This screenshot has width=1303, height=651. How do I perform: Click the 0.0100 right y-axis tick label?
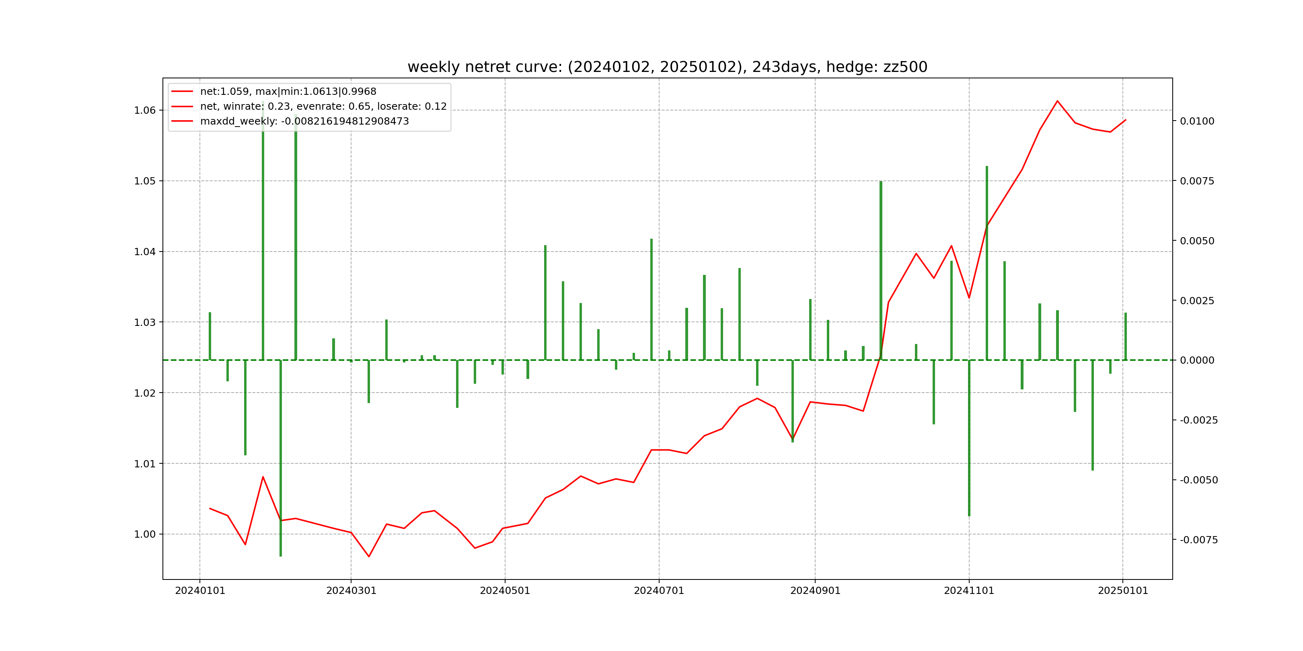[x=1197, y=121]
